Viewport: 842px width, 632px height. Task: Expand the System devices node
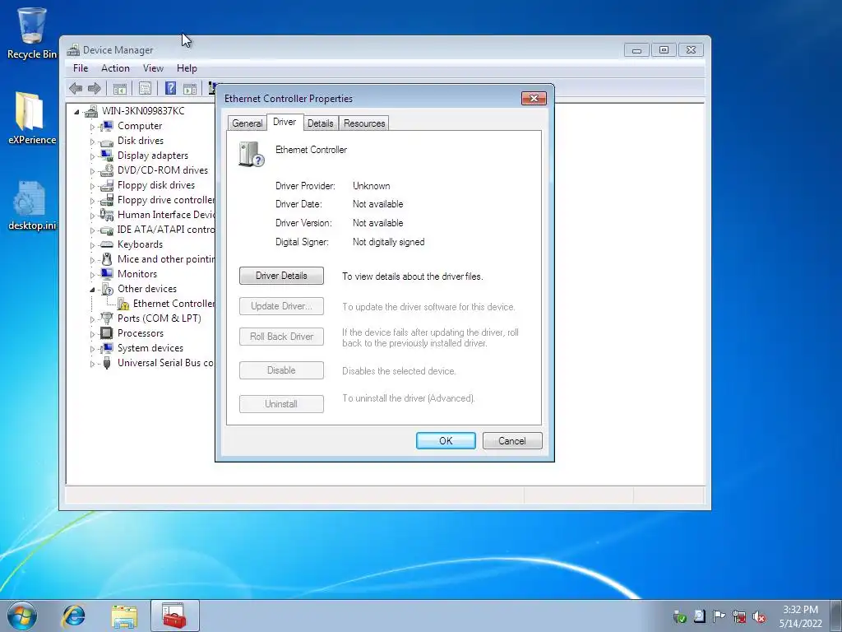coord(92,349)
